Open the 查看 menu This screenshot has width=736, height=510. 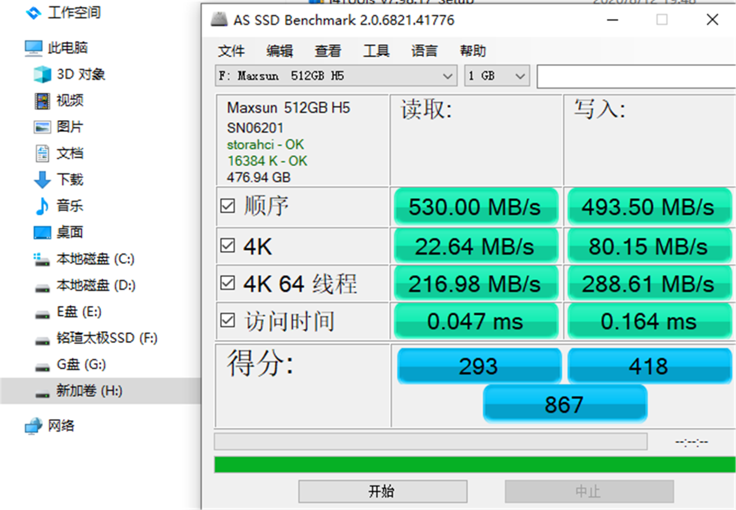pyautogui.click(x=328, y=51)
